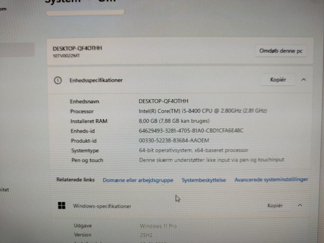Click the Pen og touch label
The width and height of the screenshot is (324, 243).
(87, 160)
